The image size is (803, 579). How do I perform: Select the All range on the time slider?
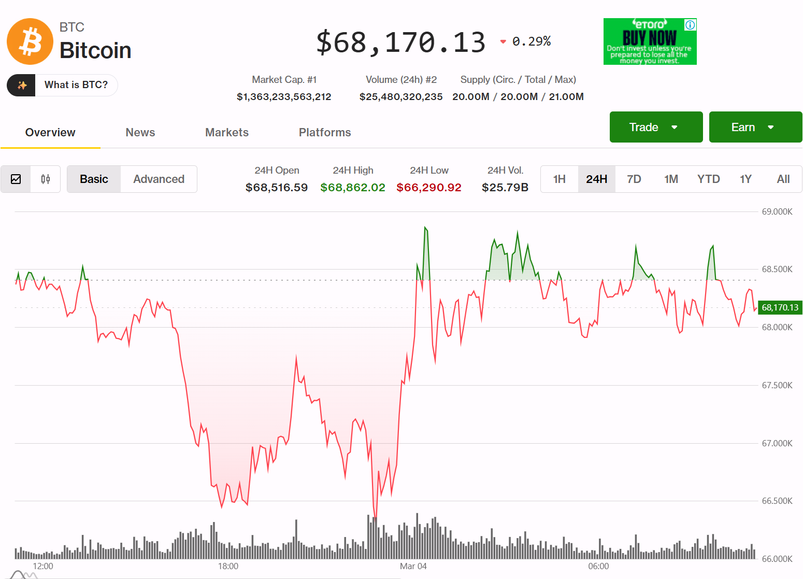point(783,179)
